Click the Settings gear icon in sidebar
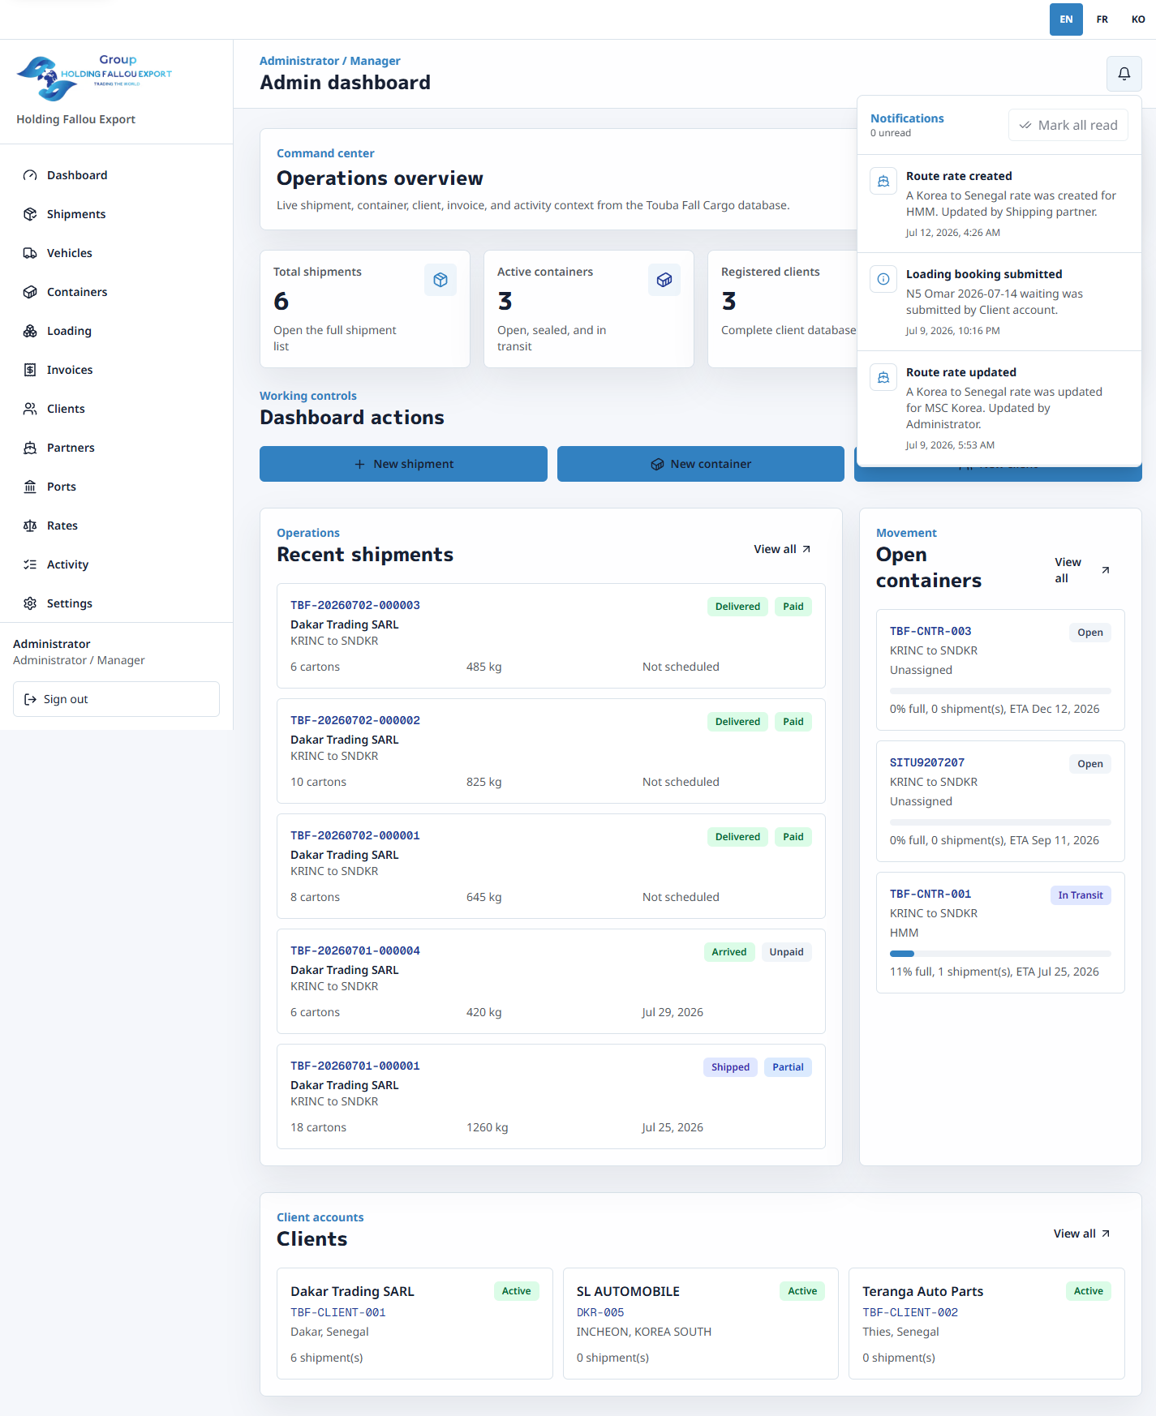This screenshot has height=1416, width=1156. [30, 603]
